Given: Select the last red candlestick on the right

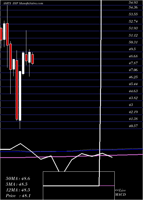Looking at the screenshot, I should coord(33,59).
